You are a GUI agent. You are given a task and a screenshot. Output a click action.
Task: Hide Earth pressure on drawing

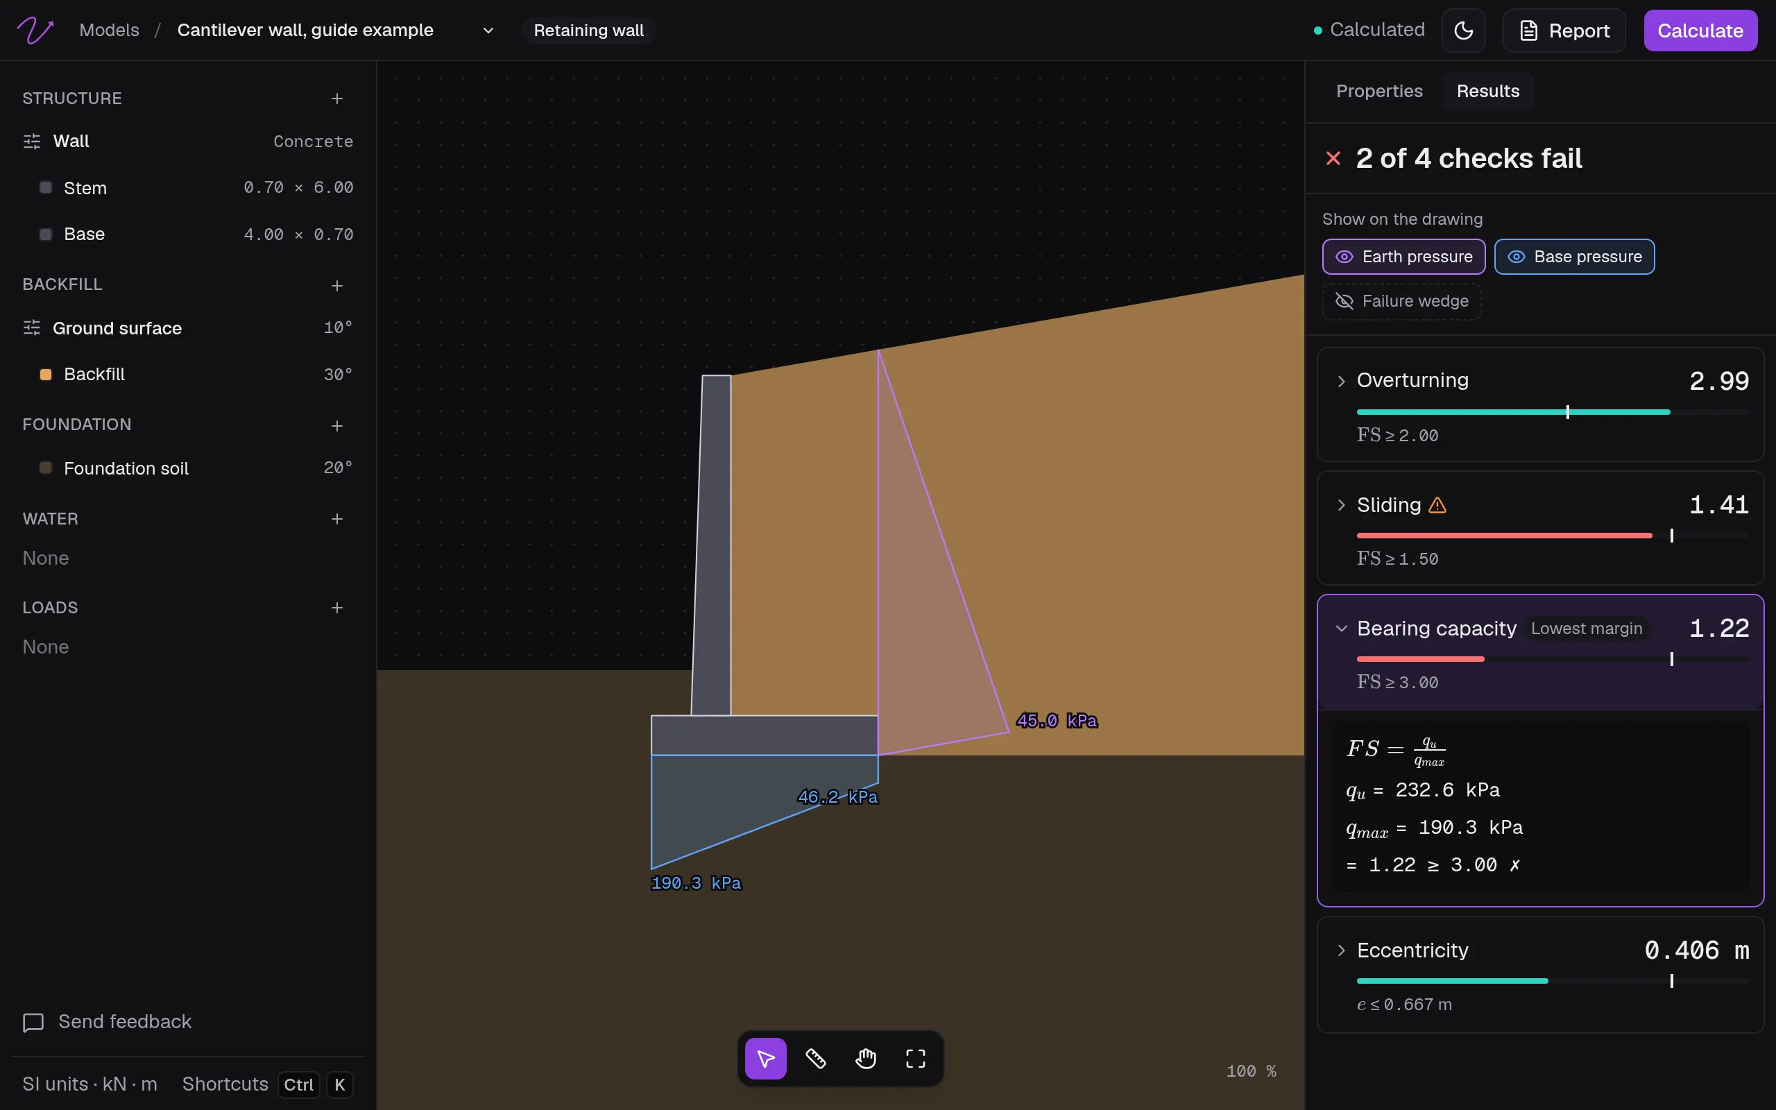point(1404,257)
